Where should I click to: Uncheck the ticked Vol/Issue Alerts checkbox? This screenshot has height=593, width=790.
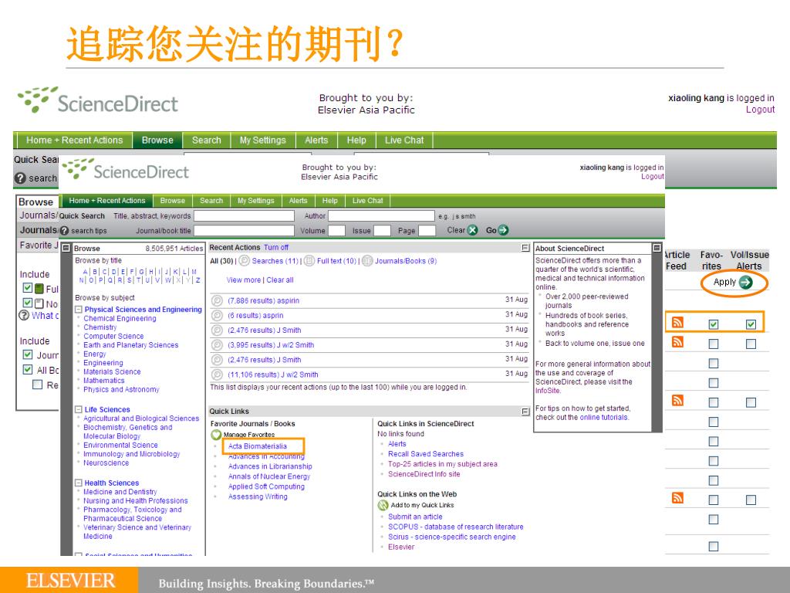[x=751, y=324]
